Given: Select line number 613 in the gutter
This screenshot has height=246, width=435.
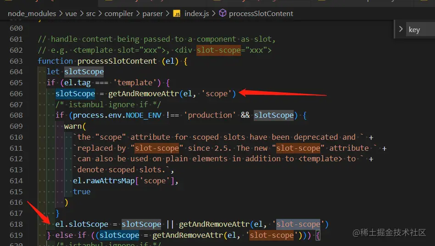Looking at the screenshot, I should [16, 169].
